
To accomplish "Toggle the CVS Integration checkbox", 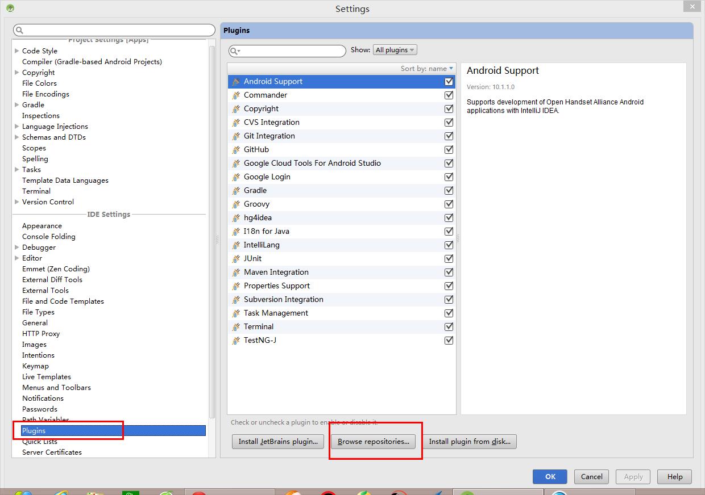I will tap(449, 122).
